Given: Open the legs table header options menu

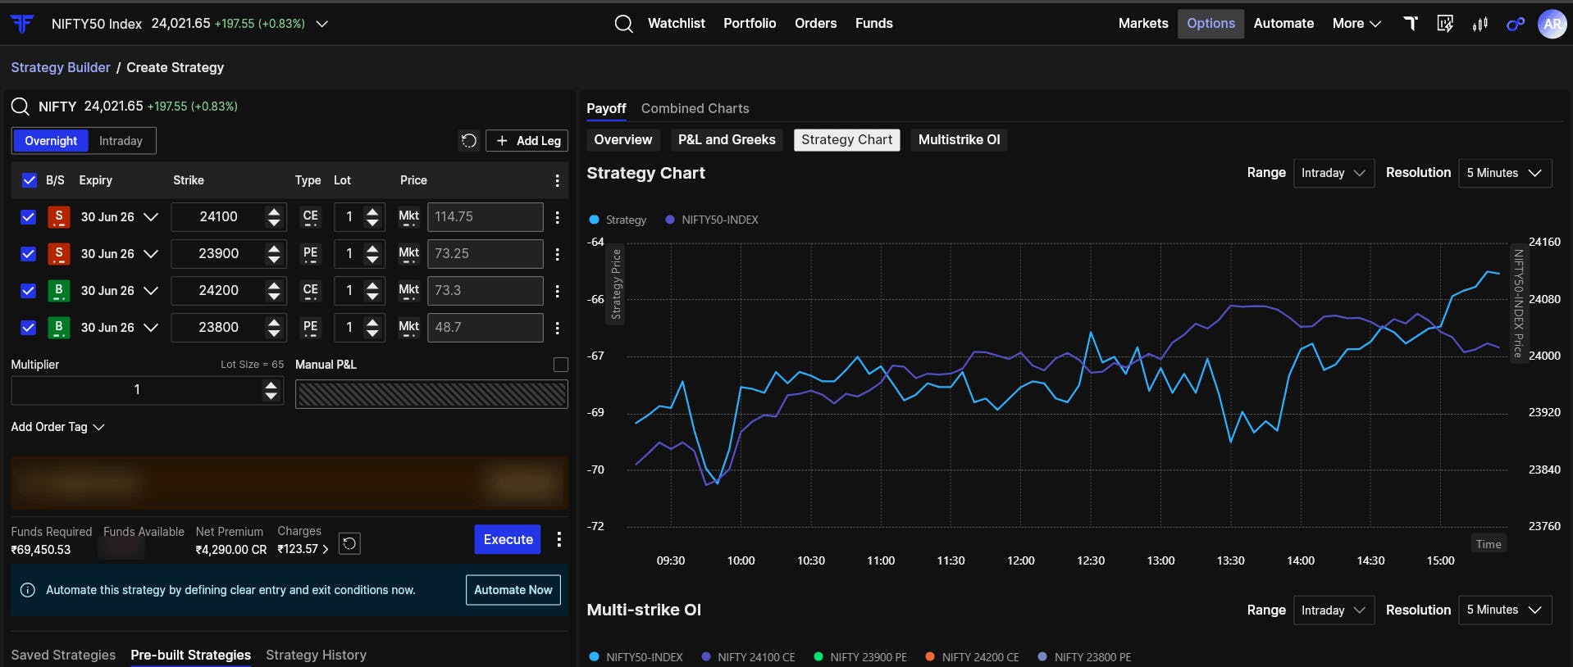Looking at the screenshot, I should pyautogui.click(x=558, y=180).
